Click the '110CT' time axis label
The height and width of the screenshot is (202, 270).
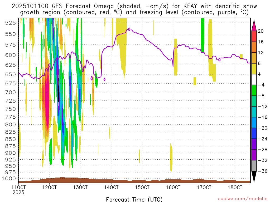(x=18, y=187)
